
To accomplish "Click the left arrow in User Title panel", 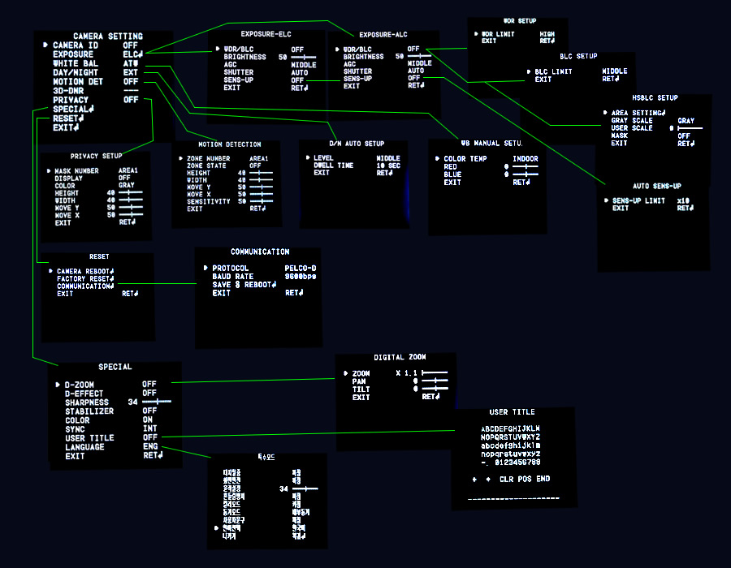I will point(474,480).
